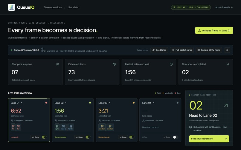This screenshot has height=150, width=241.
Task: Click the Head to Lane 02 heading
Action: click(203, 115)
